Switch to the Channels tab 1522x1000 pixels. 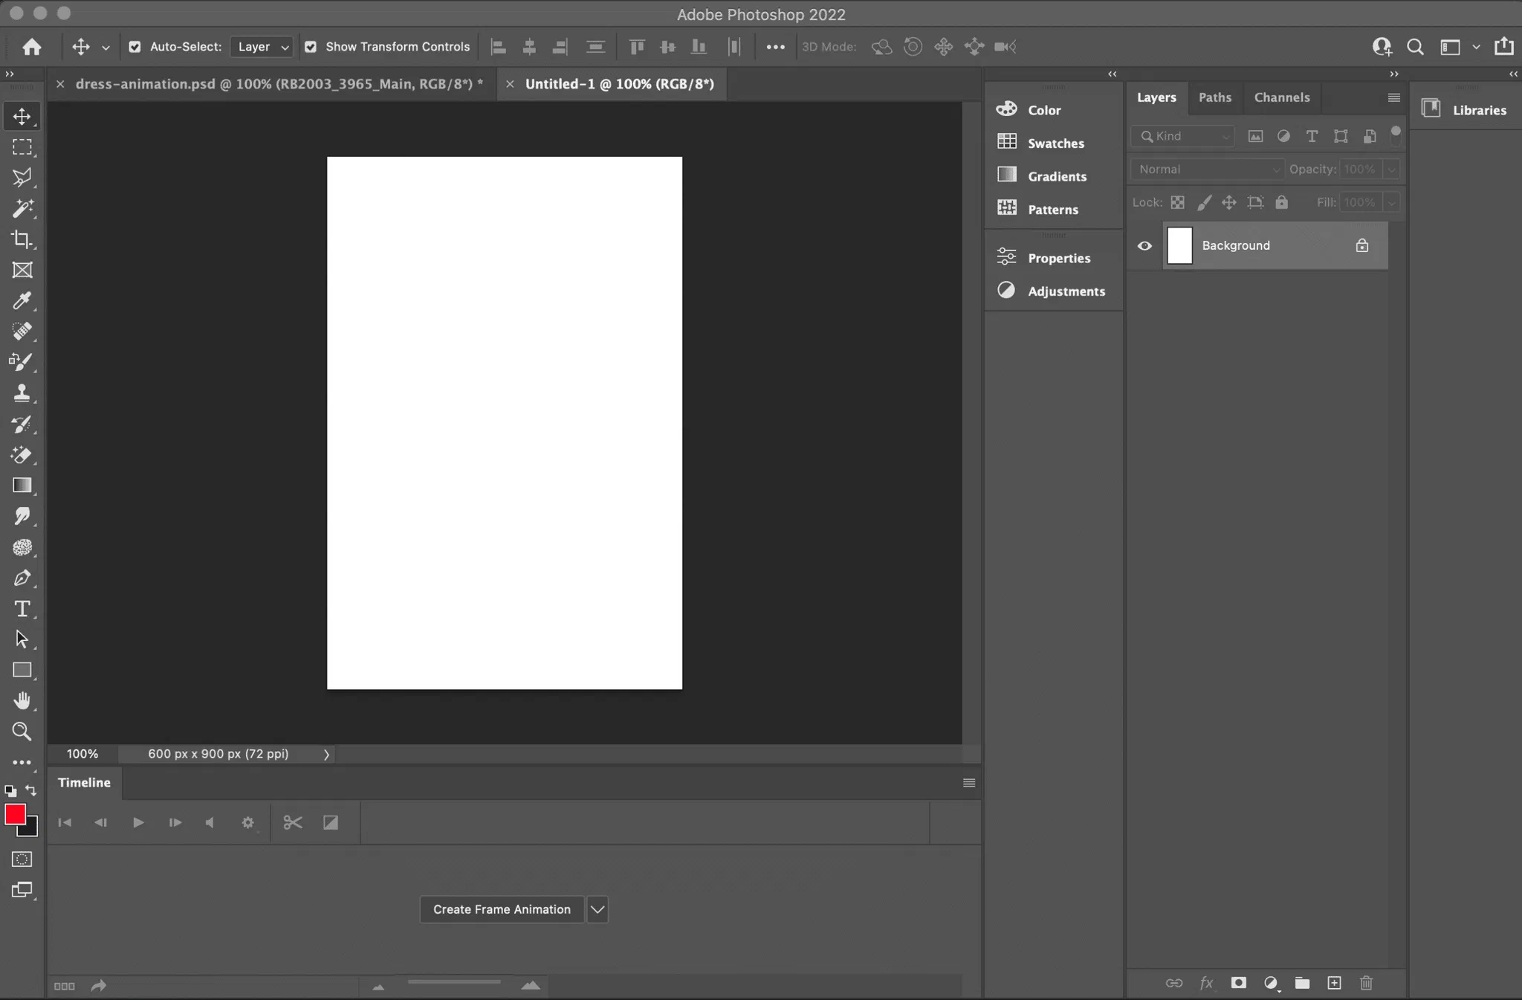[x=1281, y=97]
